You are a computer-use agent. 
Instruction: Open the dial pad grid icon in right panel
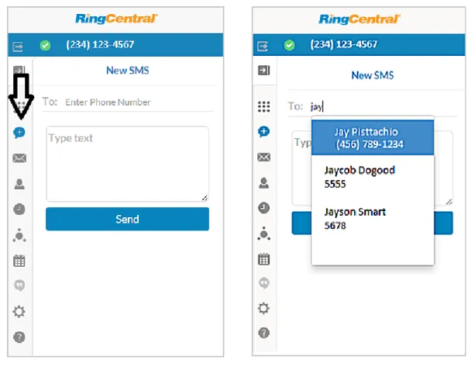[x=264, y=106]
